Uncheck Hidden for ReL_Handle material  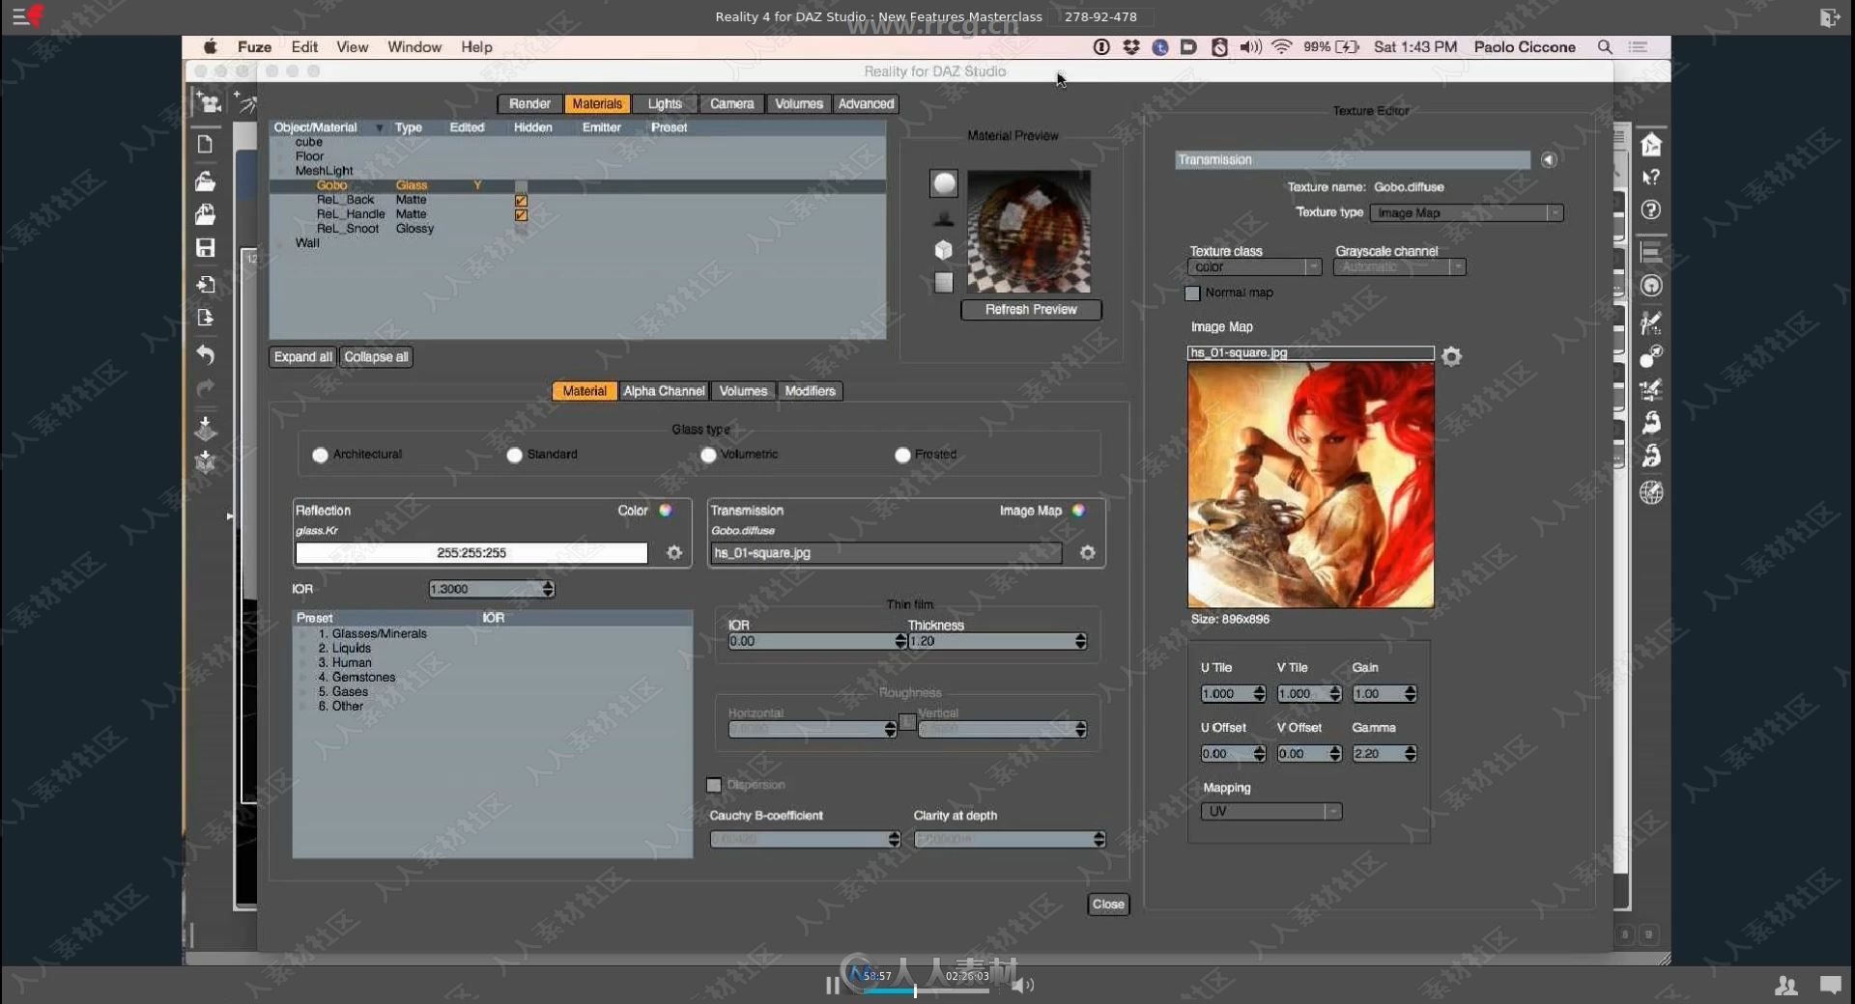[521, 215]
